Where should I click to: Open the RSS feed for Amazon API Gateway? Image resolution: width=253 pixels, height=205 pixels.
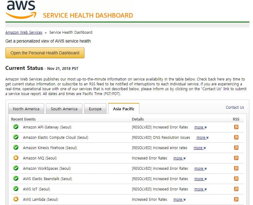click(236, 127)
